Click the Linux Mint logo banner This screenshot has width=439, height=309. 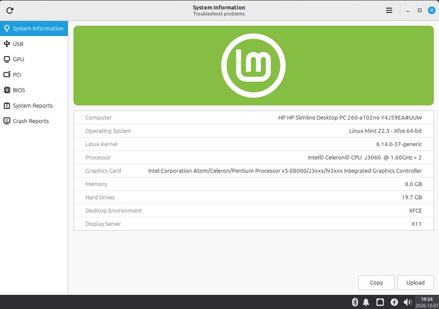[253, 66]
